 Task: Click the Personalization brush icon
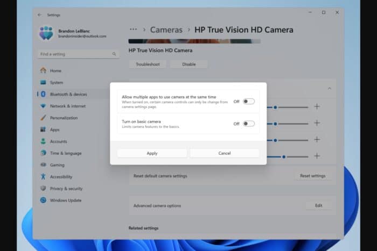click(43, 118)
